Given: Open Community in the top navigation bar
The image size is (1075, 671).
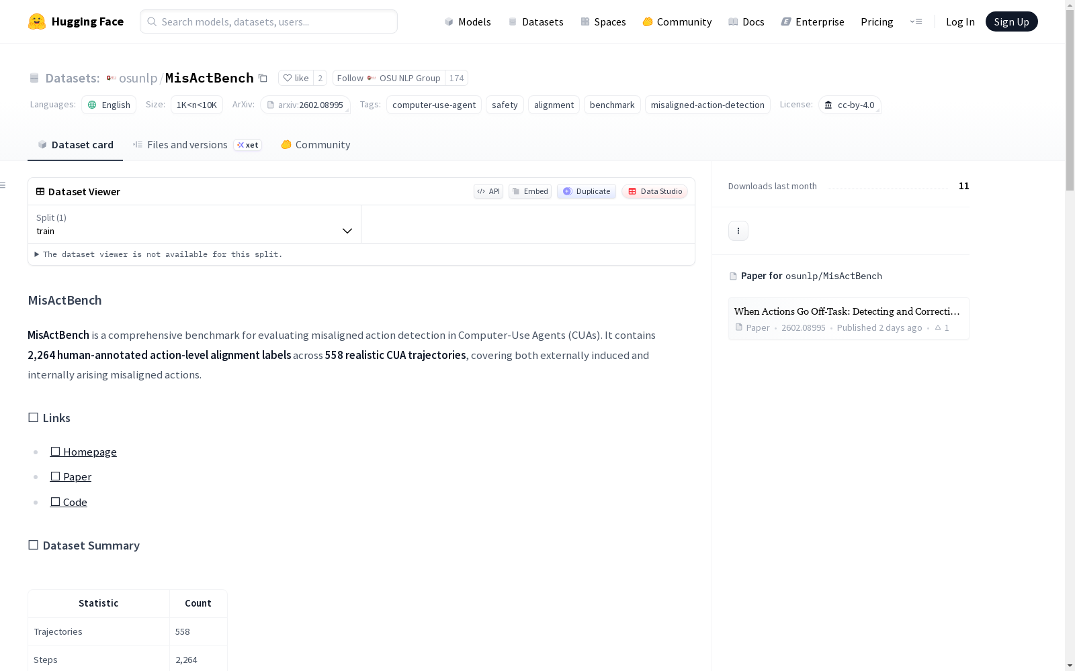Looking at the screenshot, I should pos(677,21).
